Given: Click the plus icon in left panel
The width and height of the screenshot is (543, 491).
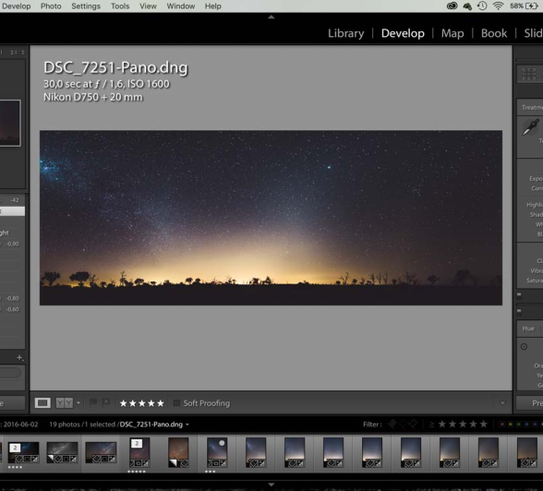Looking at the screenshot, I should (19, 358).
